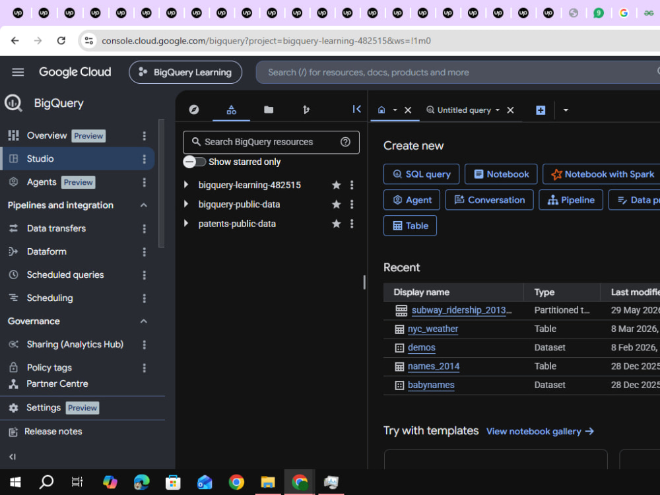Open actions menu for bigquery-learning-482515
Screen dimensions: 660x495
352,185
